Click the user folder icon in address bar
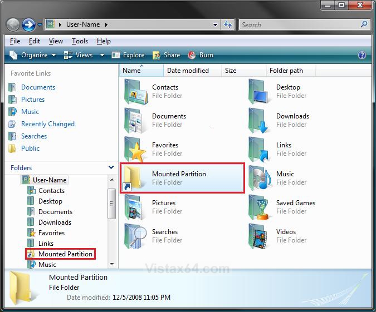The width and height of the screenshot is (376, 312). [50, 24]
